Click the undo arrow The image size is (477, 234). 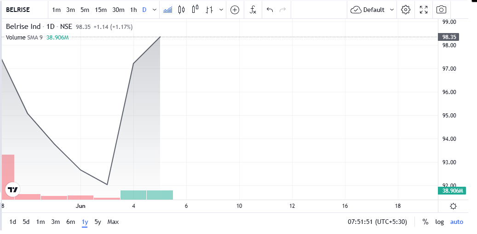pyautogui.click(x=270, y=10)
